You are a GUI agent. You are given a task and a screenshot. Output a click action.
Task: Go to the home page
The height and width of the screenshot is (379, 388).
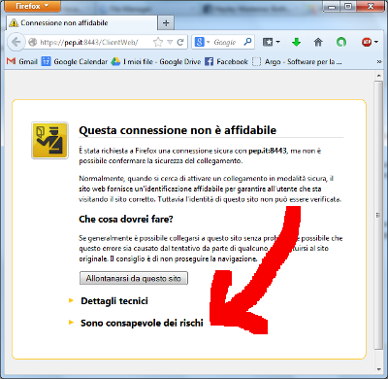[318, 42]
